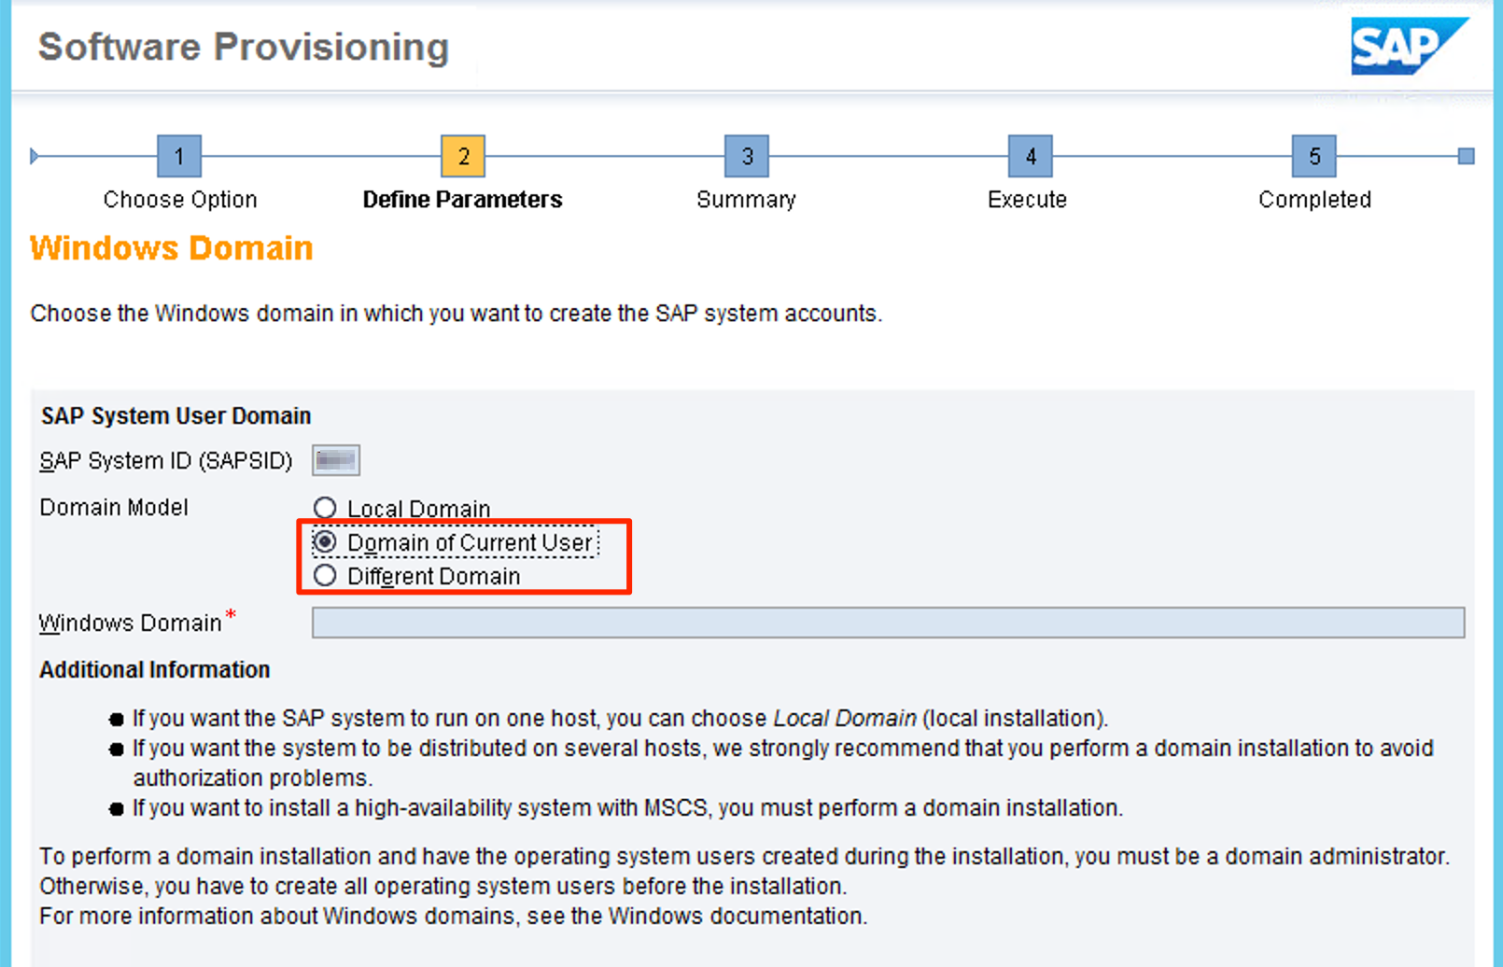Select the Domain of Current User option
The width and height of the screenshot is (1503, 967).
click(x=325, y=542)
